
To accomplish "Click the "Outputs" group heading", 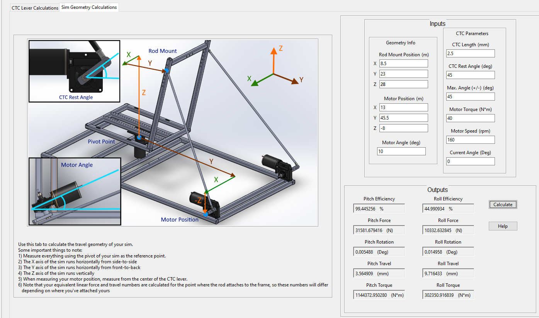I will pyautogui.click(x=437, y=190).
